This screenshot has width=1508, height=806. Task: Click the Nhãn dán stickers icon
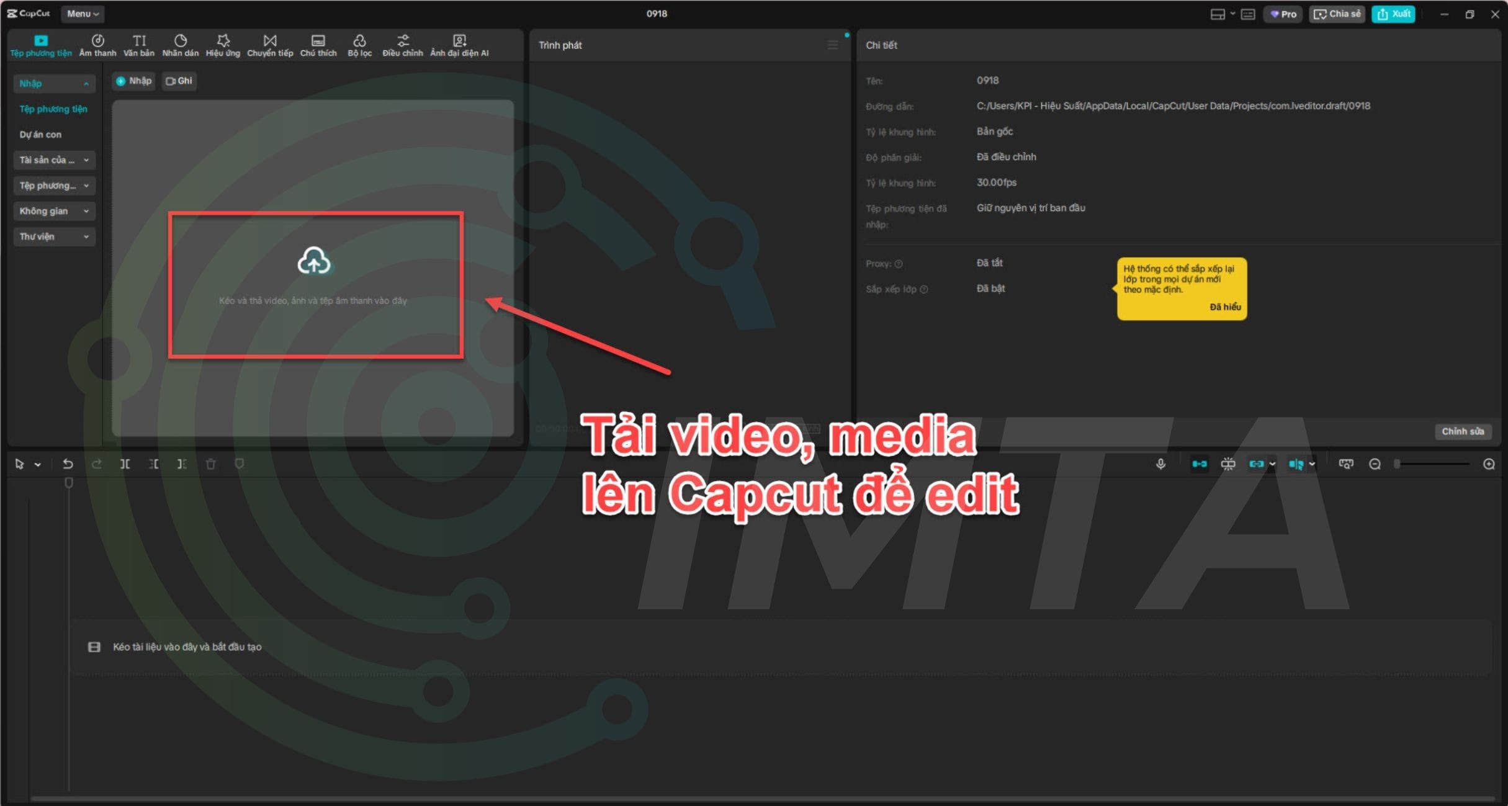(180, 43)
